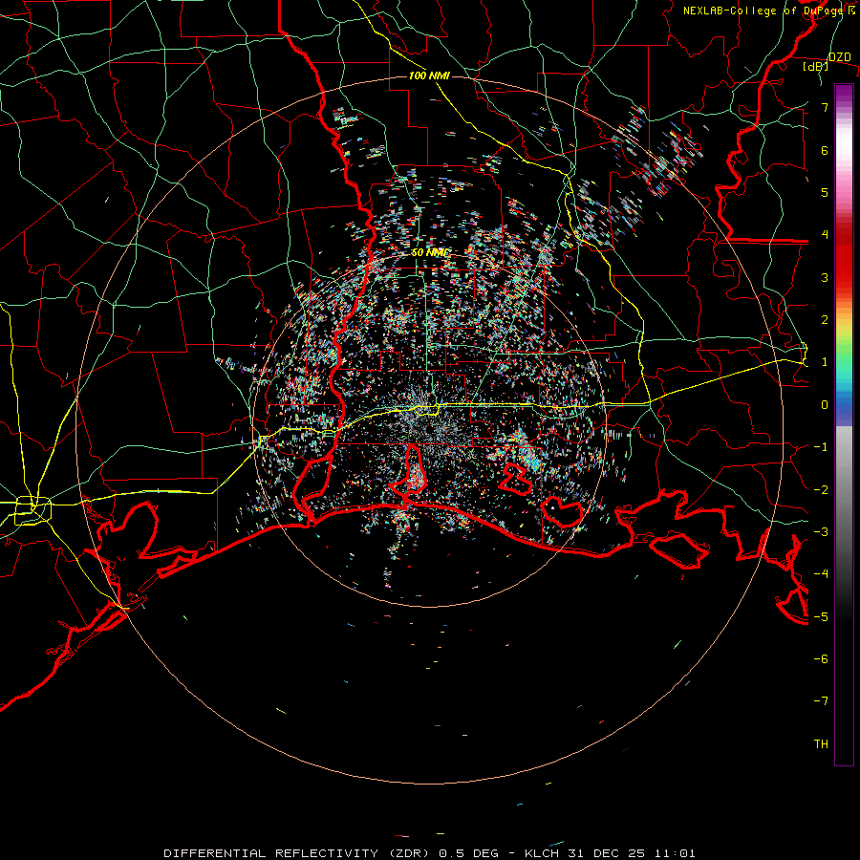Click the 2 value on the color scale
Image resolution: width=860 pixels, height=860 pixels.
click(825, 320)
